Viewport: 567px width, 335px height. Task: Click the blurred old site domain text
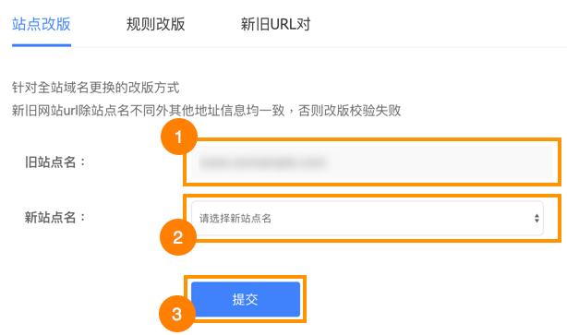[x=262, y=162]
